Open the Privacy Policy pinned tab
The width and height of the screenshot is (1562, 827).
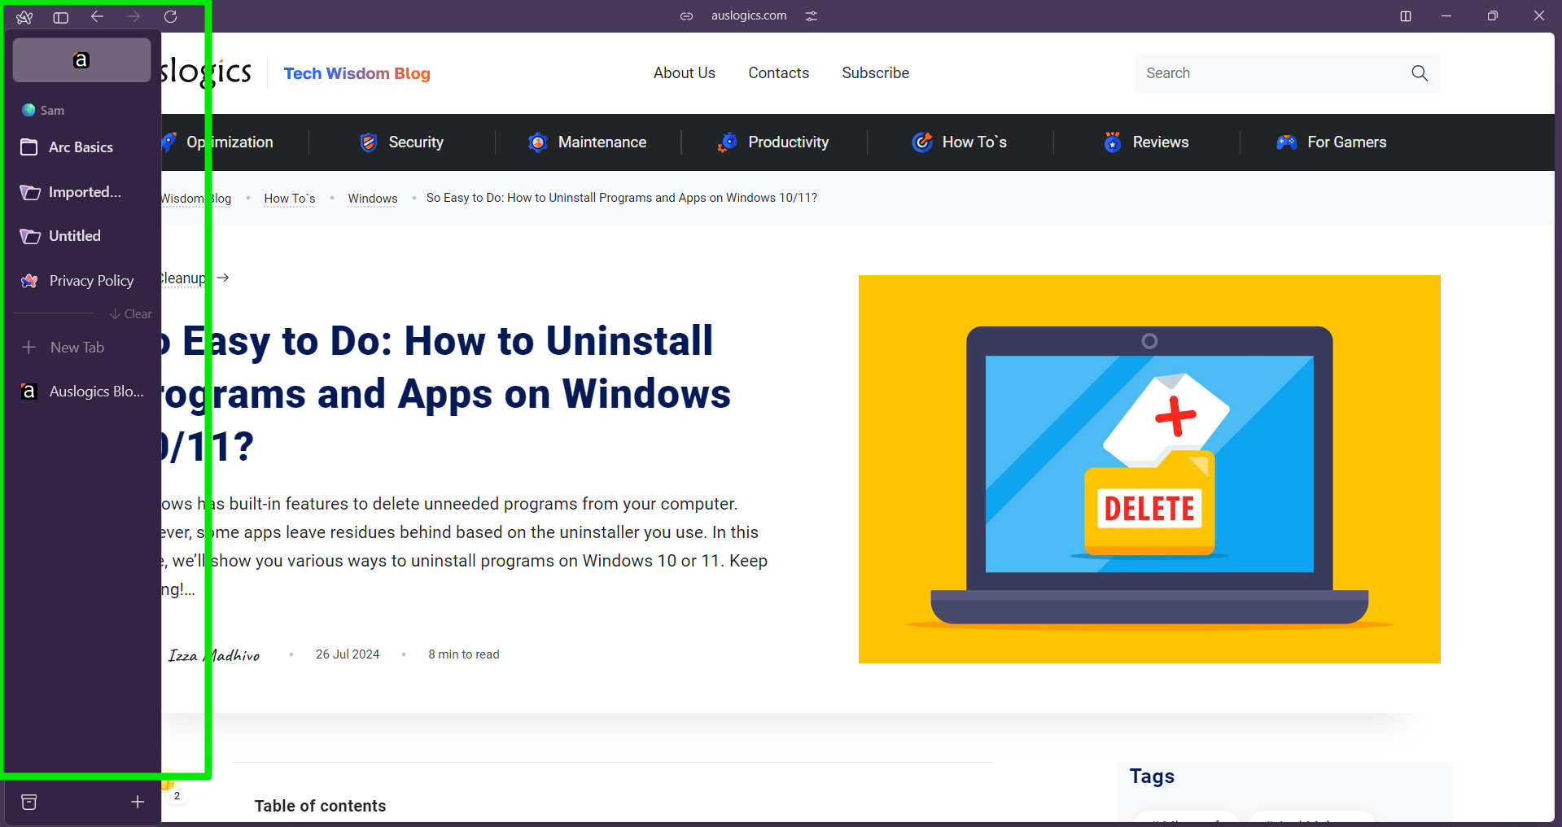pyautogui.click(x=81, y=281)
